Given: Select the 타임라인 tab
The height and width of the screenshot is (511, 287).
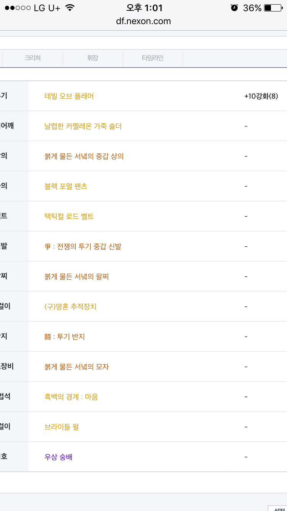Looking at the screenshot, I should coord(153,58).
